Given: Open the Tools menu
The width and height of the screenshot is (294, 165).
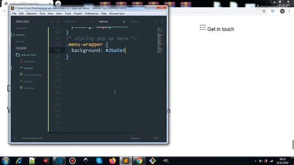Looking at the screenshot, I should pyautogui.click(x=68, y=13).
